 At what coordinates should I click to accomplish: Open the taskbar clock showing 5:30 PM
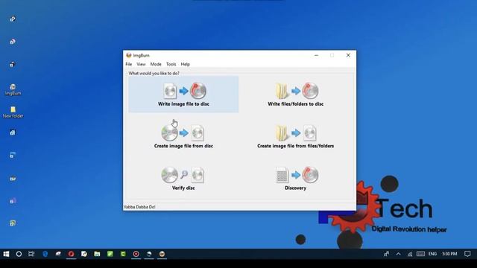[x=449, y=254]
